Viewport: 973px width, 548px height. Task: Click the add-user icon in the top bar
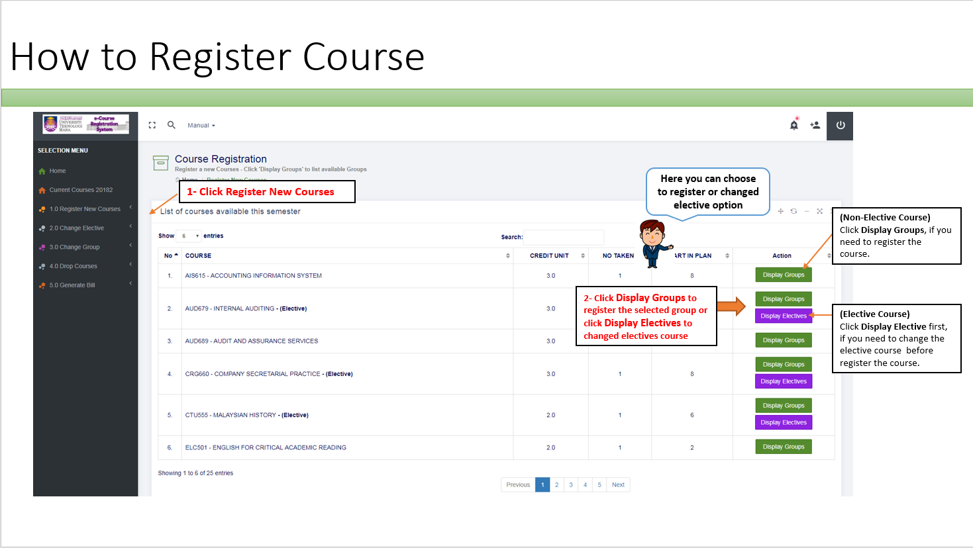click(x=815, y=124)
